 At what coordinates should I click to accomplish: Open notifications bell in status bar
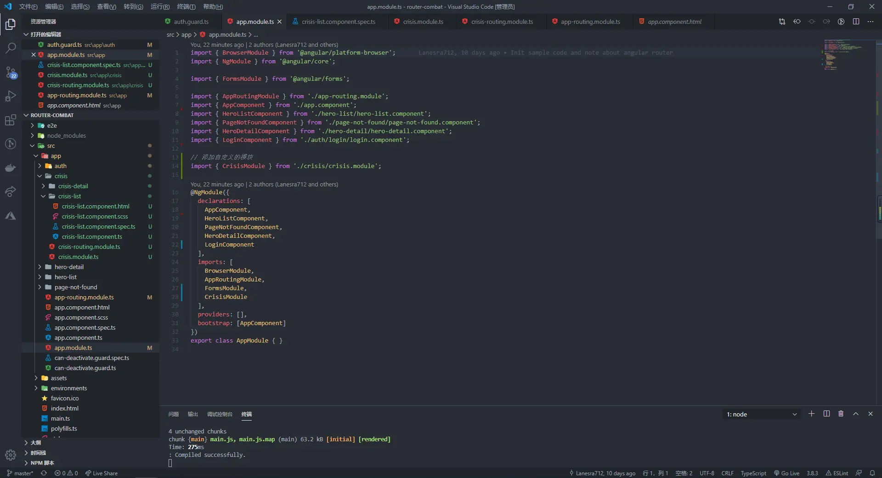pos(872,473)
